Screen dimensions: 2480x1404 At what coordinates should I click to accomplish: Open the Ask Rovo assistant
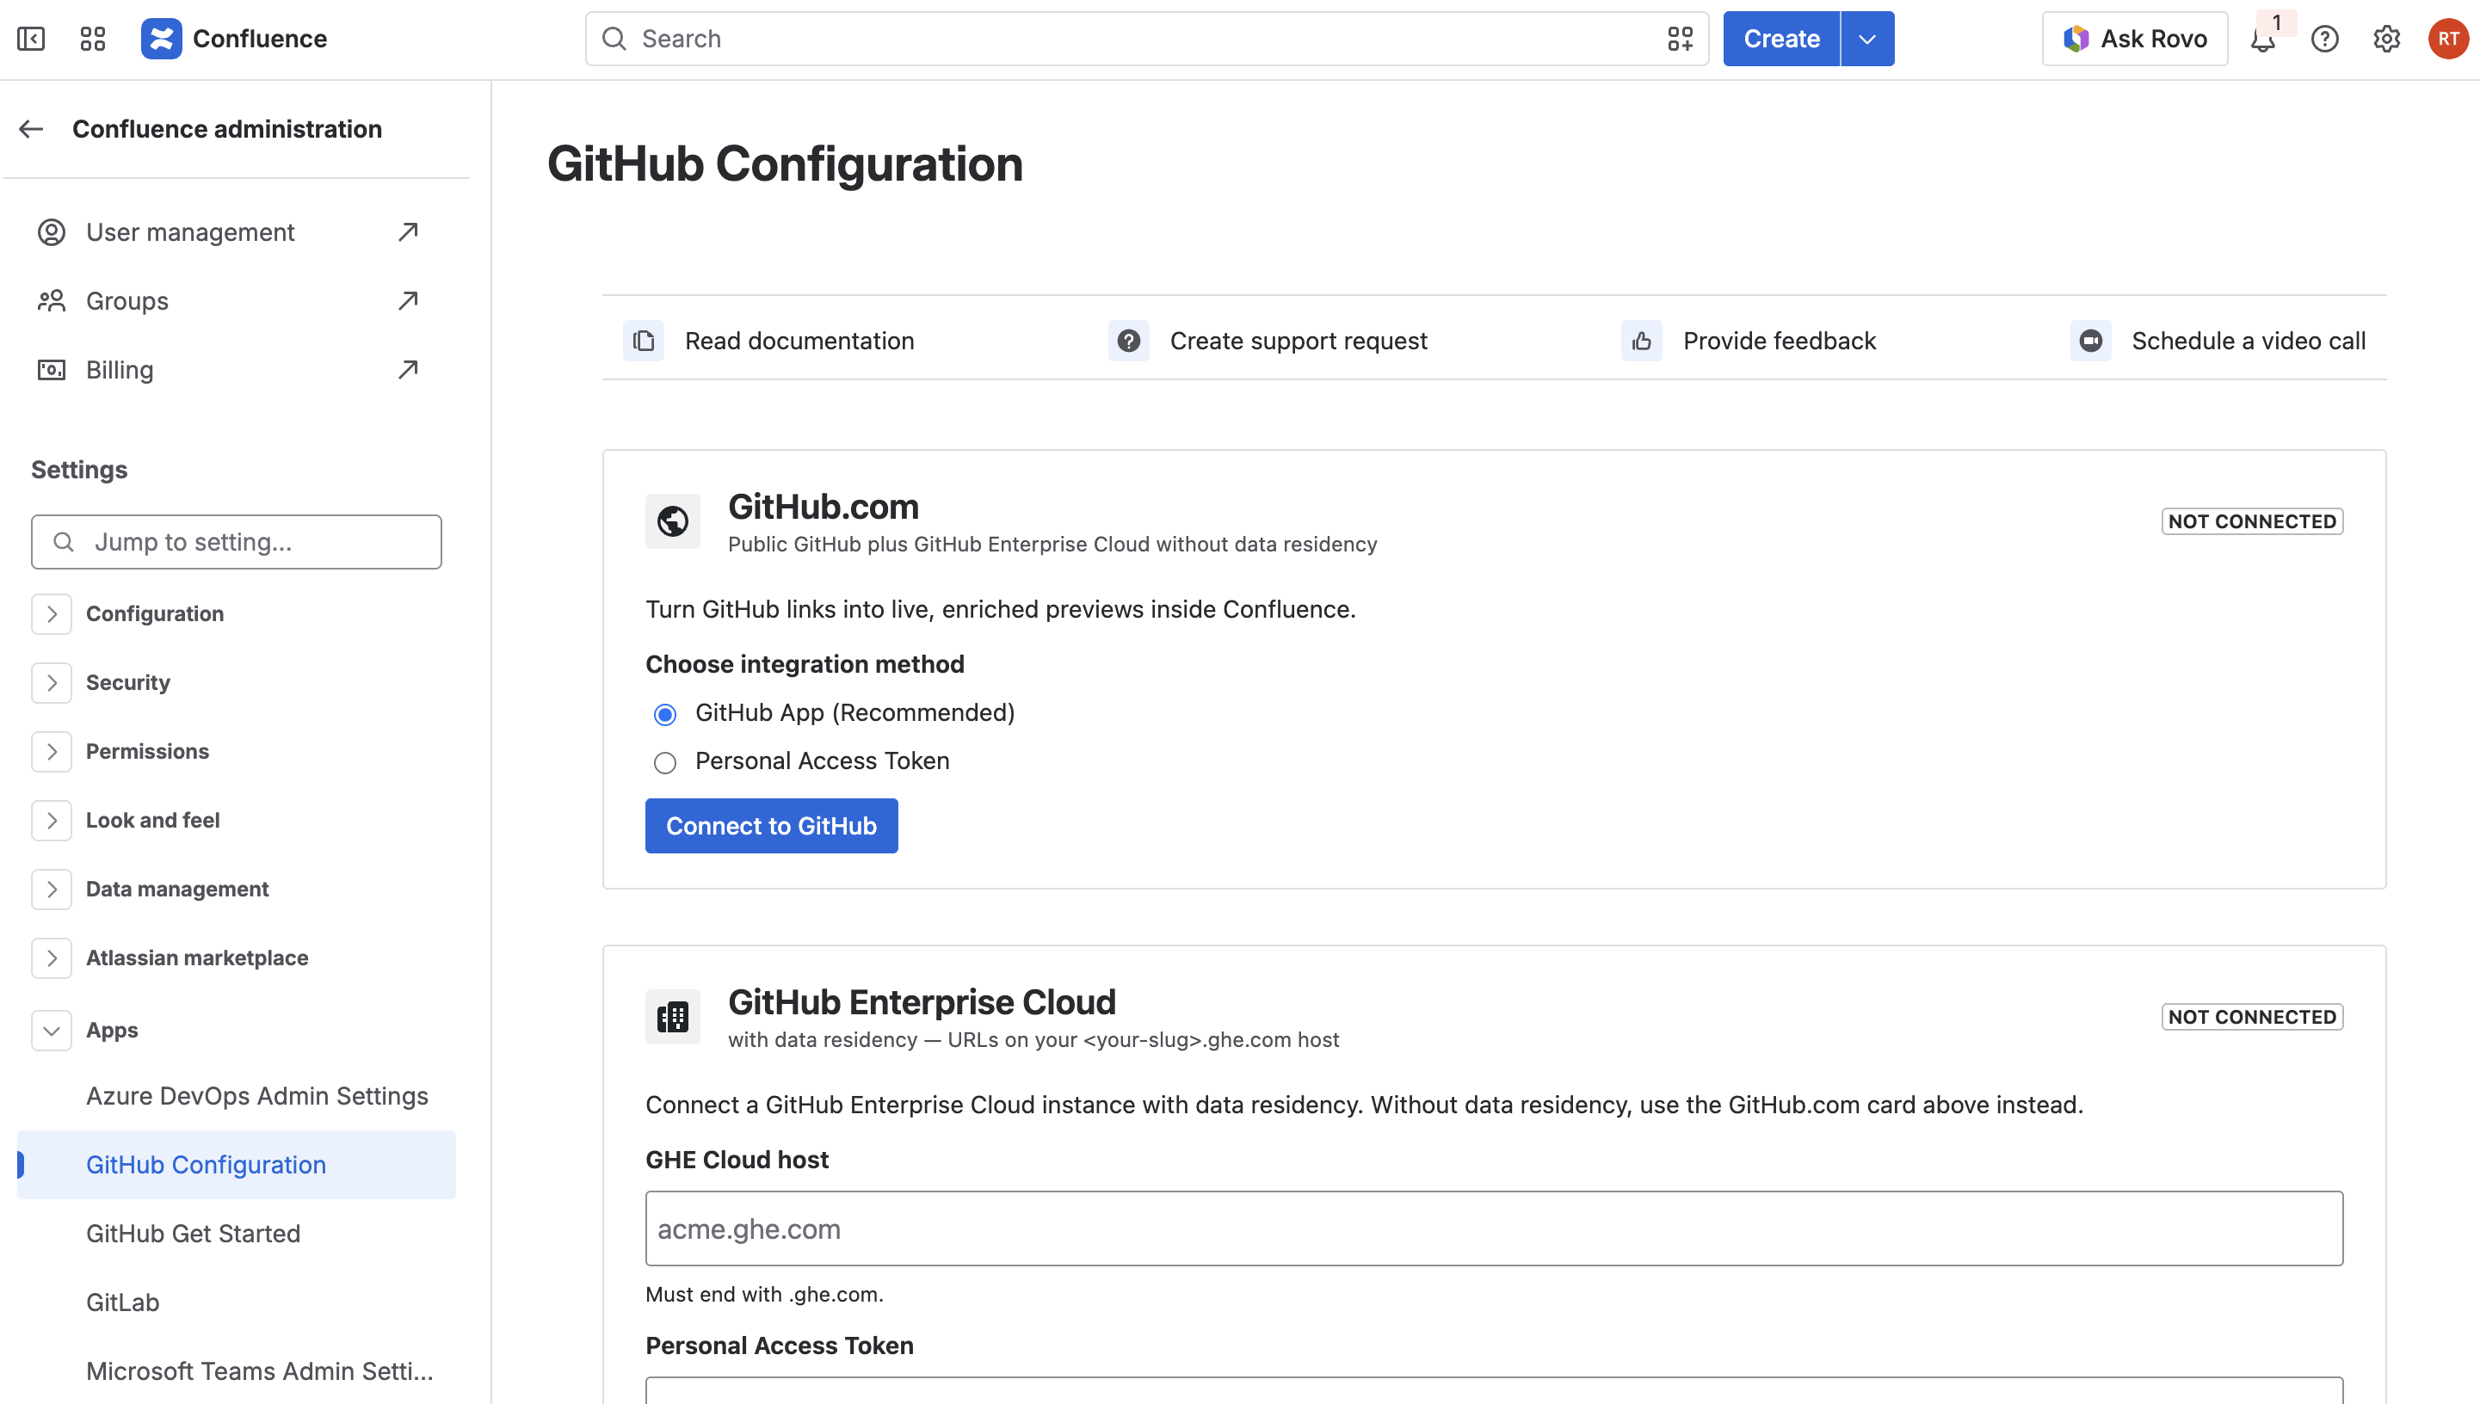coord(2135,39)
